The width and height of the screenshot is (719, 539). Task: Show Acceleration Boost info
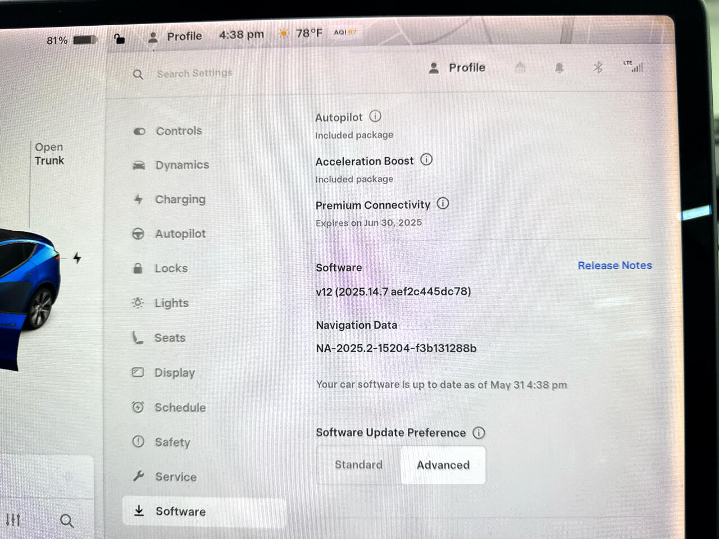click(x=426, y=159)
